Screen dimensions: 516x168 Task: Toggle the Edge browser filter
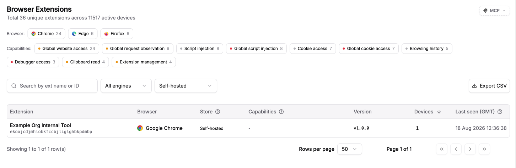pos(83,34)
